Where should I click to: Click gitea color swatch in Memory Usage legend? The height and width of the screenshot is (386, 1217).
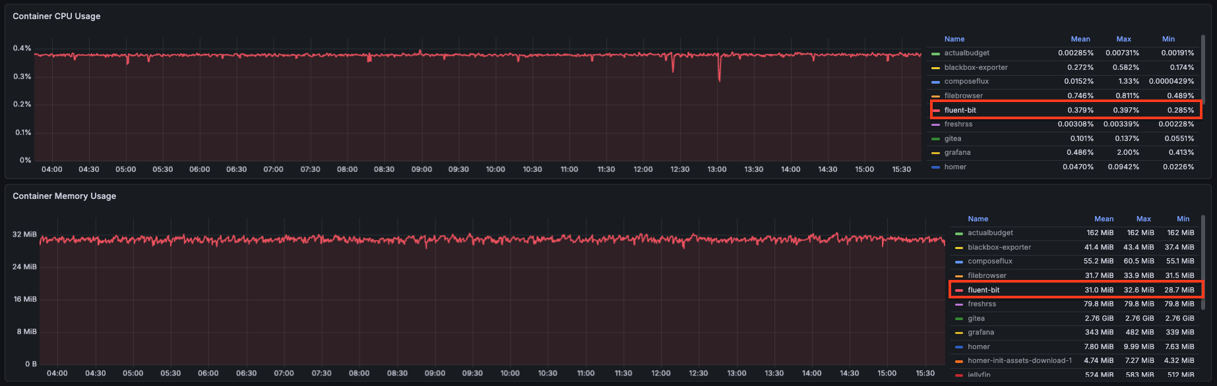point(959,319)
